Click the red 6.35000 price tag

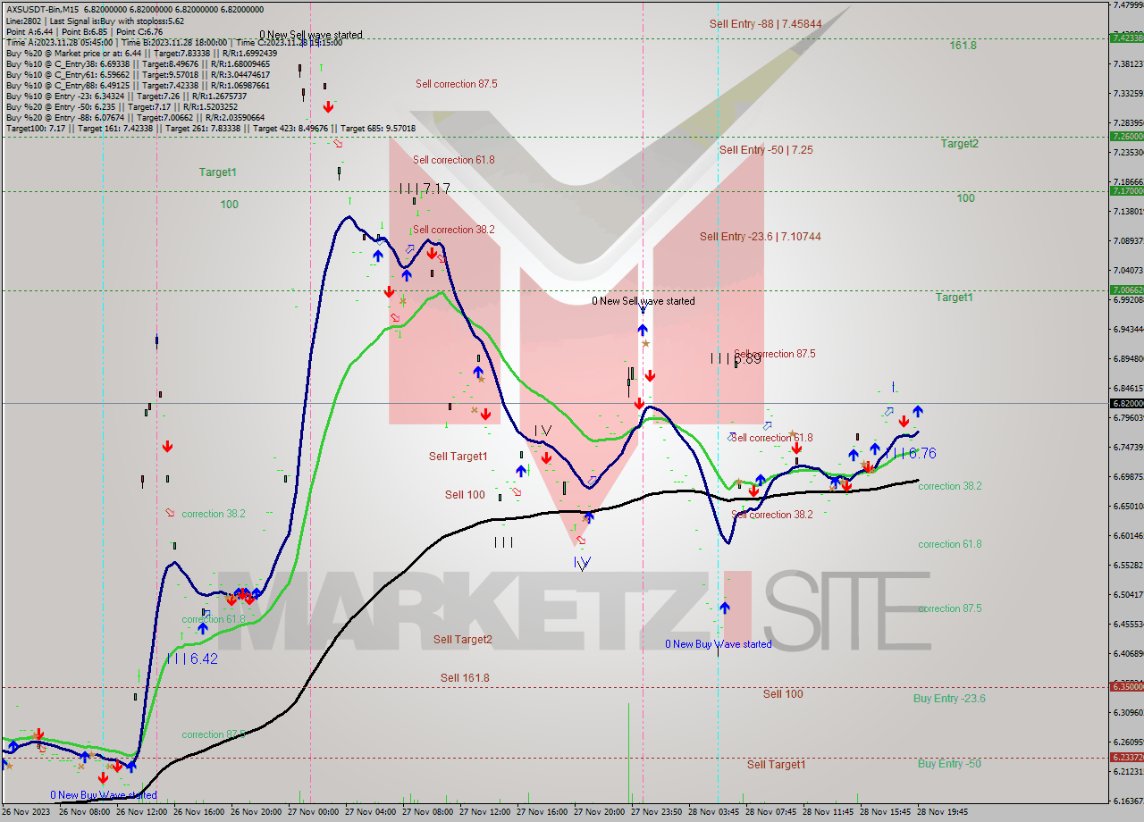[1126, 686]
